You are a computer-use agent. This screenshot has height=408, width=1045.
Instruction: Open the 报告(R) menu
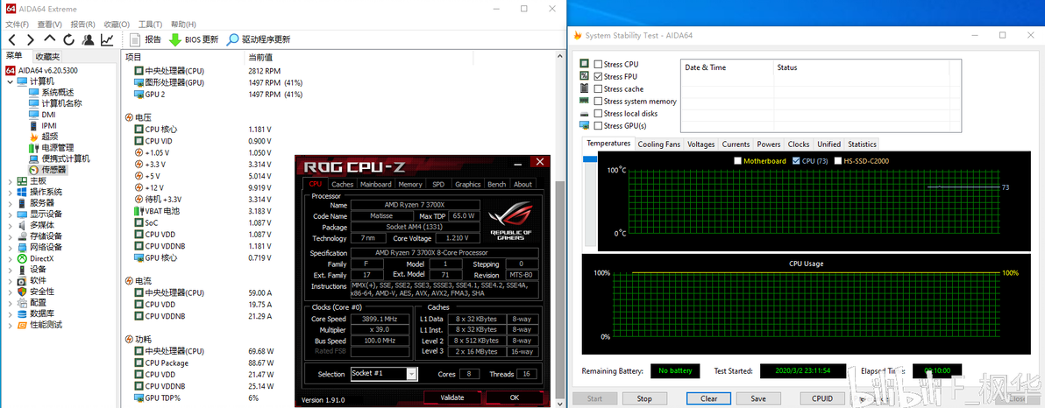tap(82, 24)
